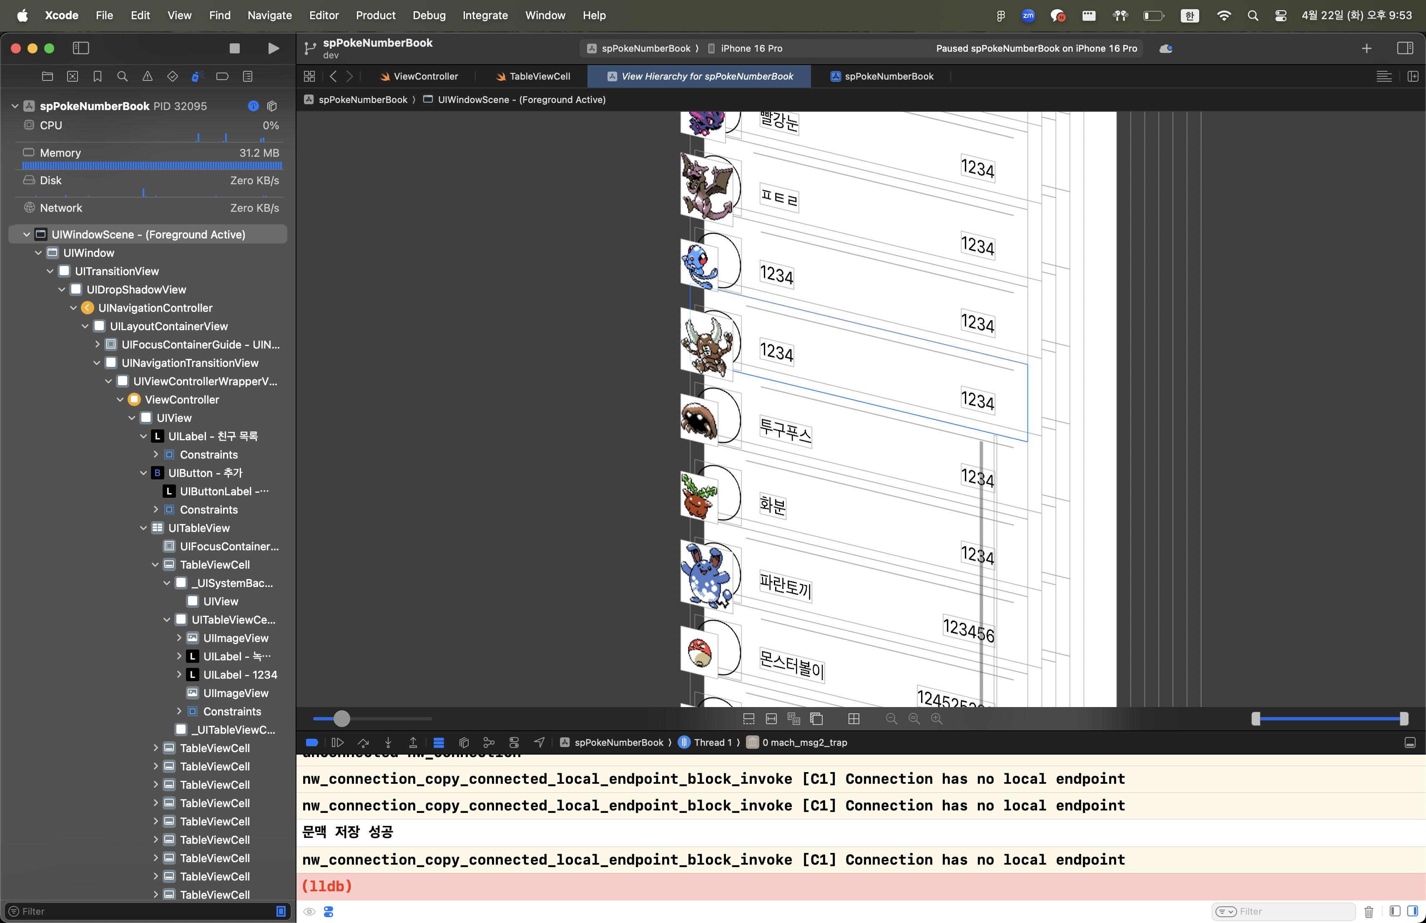Click the Stop button in toolbar
Screen dimensions: 1426x923
coord(234,48)
